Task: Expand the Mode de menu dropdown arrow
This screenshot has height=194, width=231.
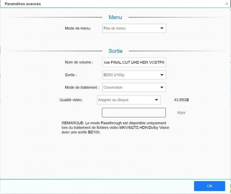Action: pyautogui.click(x=162, y=28)
